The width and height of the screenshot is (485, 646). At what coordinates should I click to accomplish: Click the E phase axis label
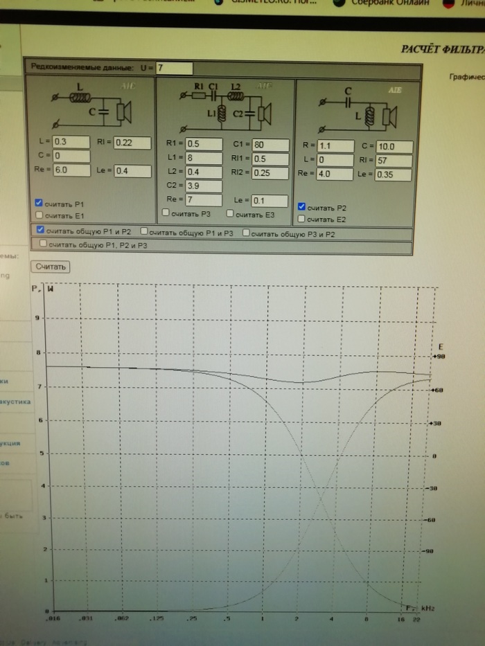pos(441,346)
